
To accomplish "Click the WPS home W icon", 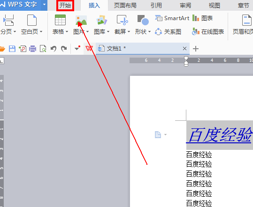I will (x=89, y=48).
